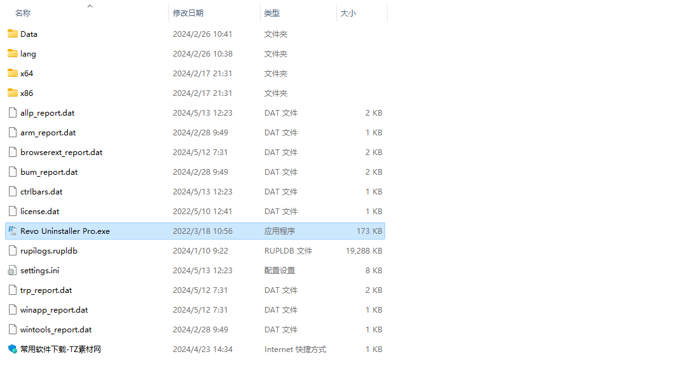Click the 应用程序 type cell
This screenshot has width=673, height=387.
click(280, 231)
